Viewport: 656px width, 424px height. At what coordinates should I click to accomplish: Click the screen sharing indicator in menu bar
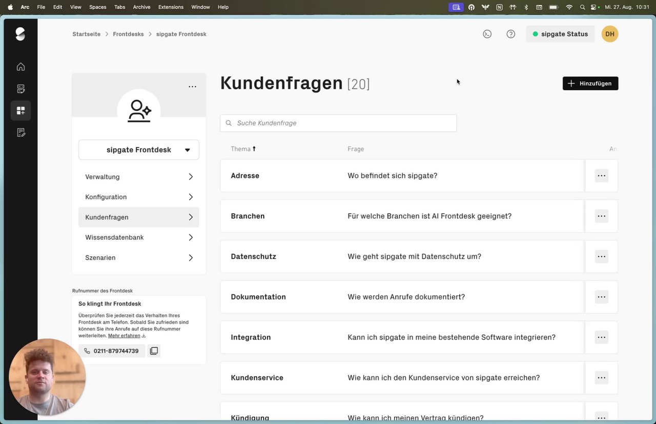[x=456, y=7]
